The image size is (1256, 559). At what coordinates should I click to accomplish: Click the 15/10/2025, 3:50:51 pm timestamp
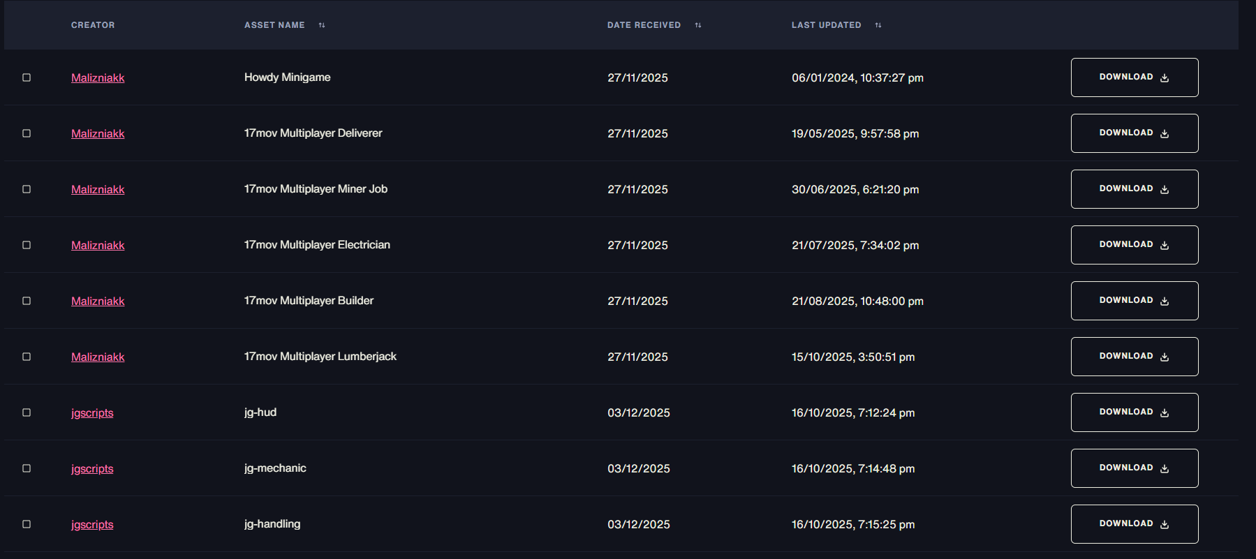tap(853, 357)
